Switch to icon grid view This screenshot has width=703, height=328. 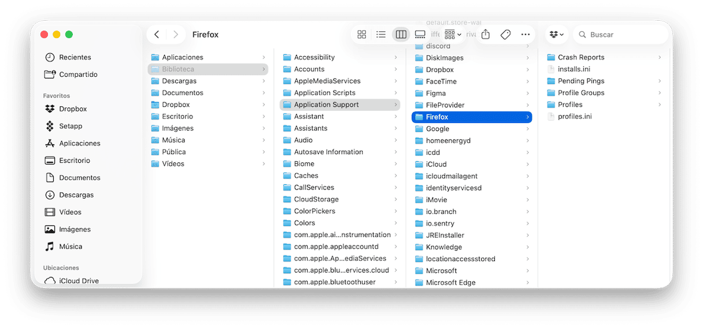tap(362, 35)
